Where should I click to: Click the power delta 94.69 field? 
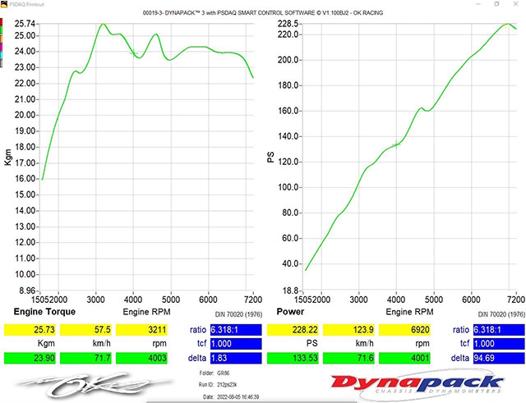tap(499, 358)
